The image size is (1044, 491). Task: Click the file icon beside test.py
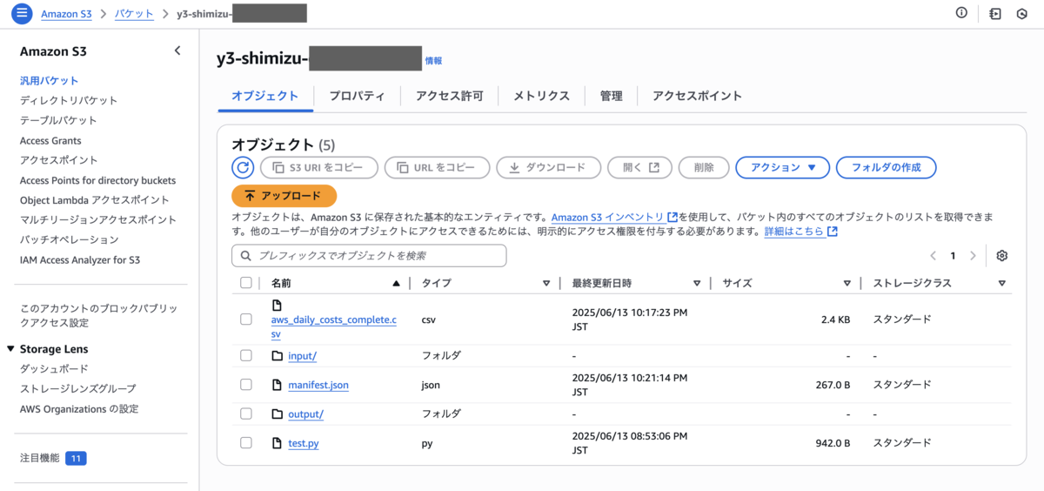point(278,443)
